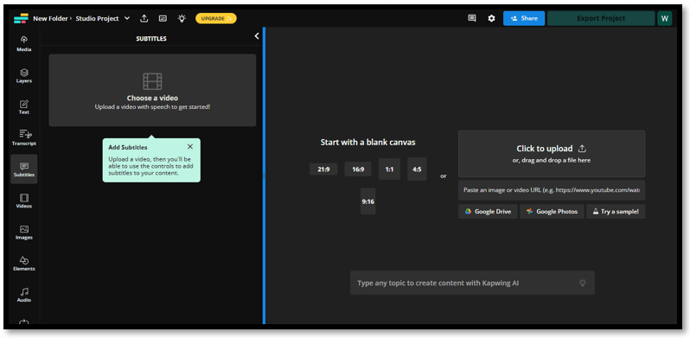Click the W user avatar
690x338 pixels.
click(x=664, y=18)
